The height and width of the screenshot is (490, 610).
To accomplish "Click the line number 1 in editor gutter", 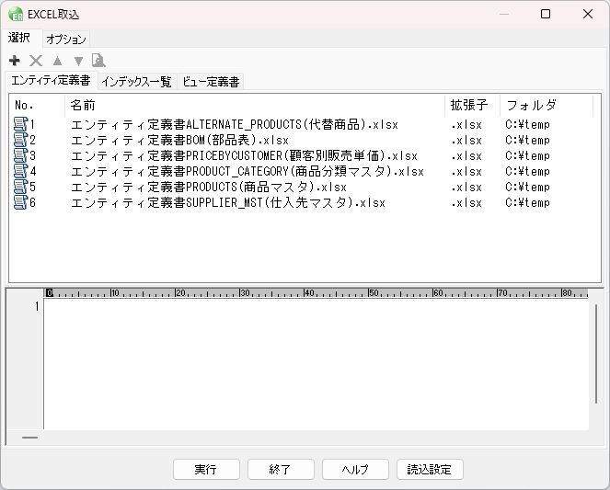I will coord(37,306).
